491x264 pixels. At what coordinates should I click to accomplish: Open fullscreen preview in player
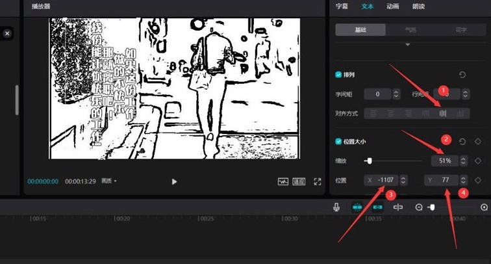(318, 181)
